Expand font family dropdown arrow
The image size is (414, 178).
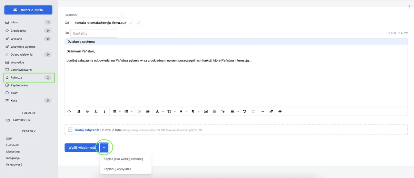163,111
